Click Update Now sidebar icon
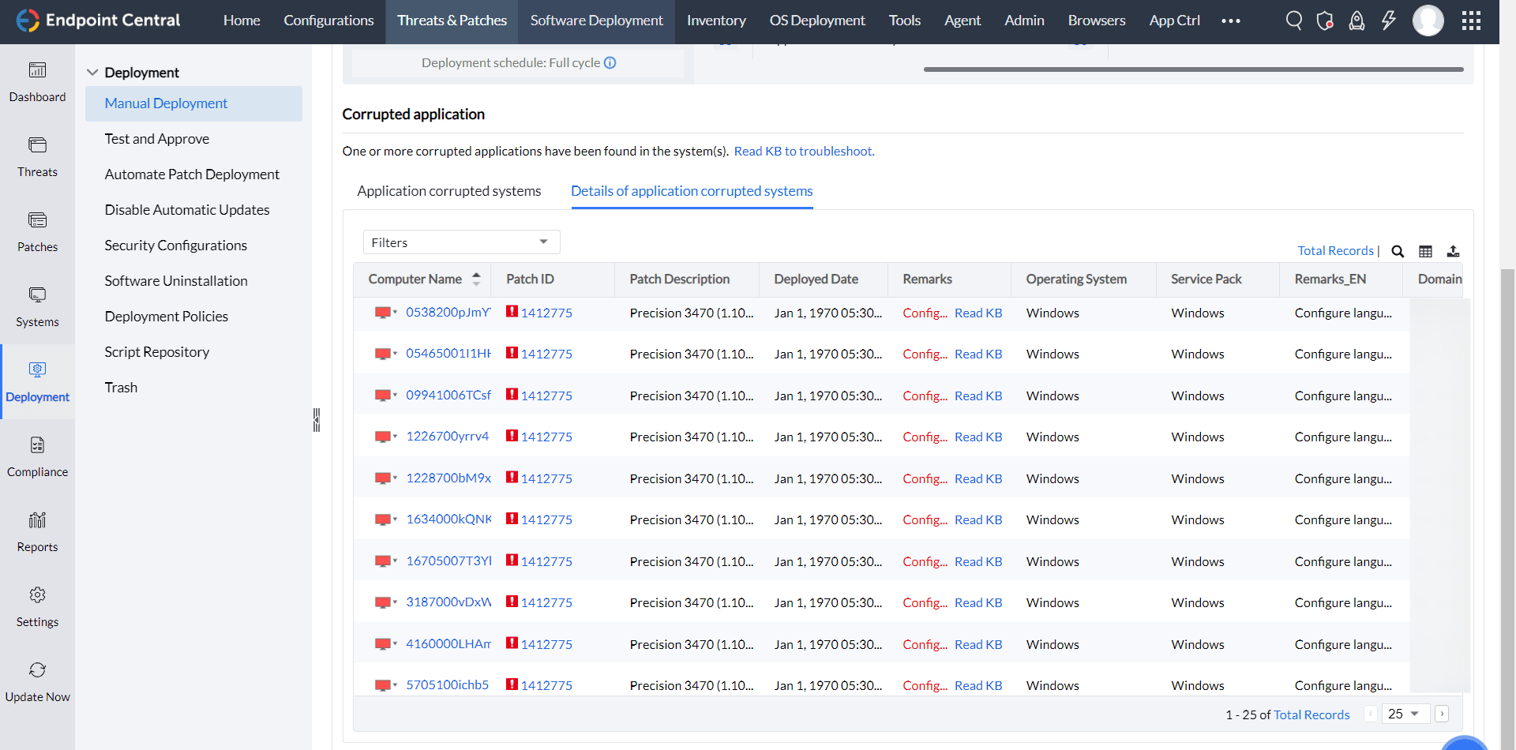The width and height of the screenshot is (1516, 750). 37,681
